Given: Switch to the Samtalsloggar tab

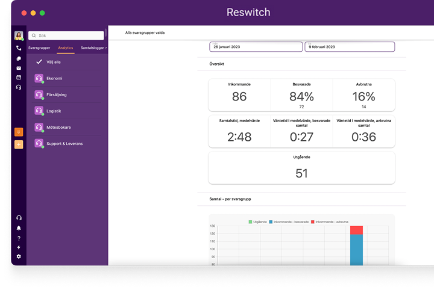Looking at the screenshot, I should click(93, 48).
